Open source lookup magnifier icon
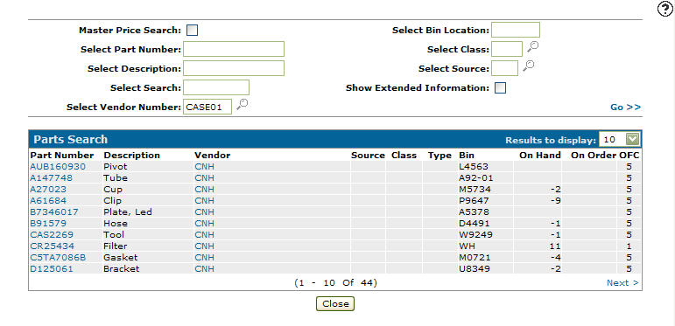The image size is (675, 326). pyautogui.click(x=528, y=66)
